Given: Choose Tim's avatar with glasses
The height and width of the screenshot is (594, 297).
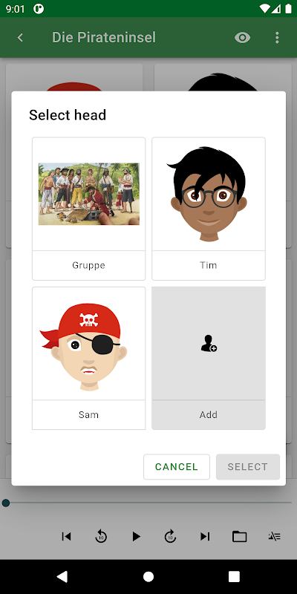Looking at the screenshot, I should click(x=209, y=194).
